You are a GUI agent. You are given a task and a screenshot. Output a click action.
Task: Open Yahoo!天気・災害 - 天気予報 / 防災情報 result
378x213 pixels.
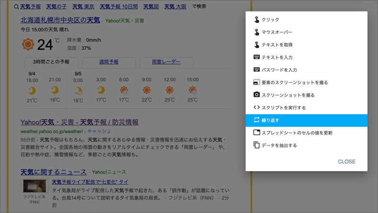click(79, 122)
